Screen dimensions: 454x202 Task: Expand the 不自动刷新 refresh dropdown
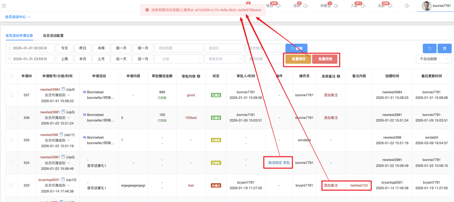pos(433,59)
